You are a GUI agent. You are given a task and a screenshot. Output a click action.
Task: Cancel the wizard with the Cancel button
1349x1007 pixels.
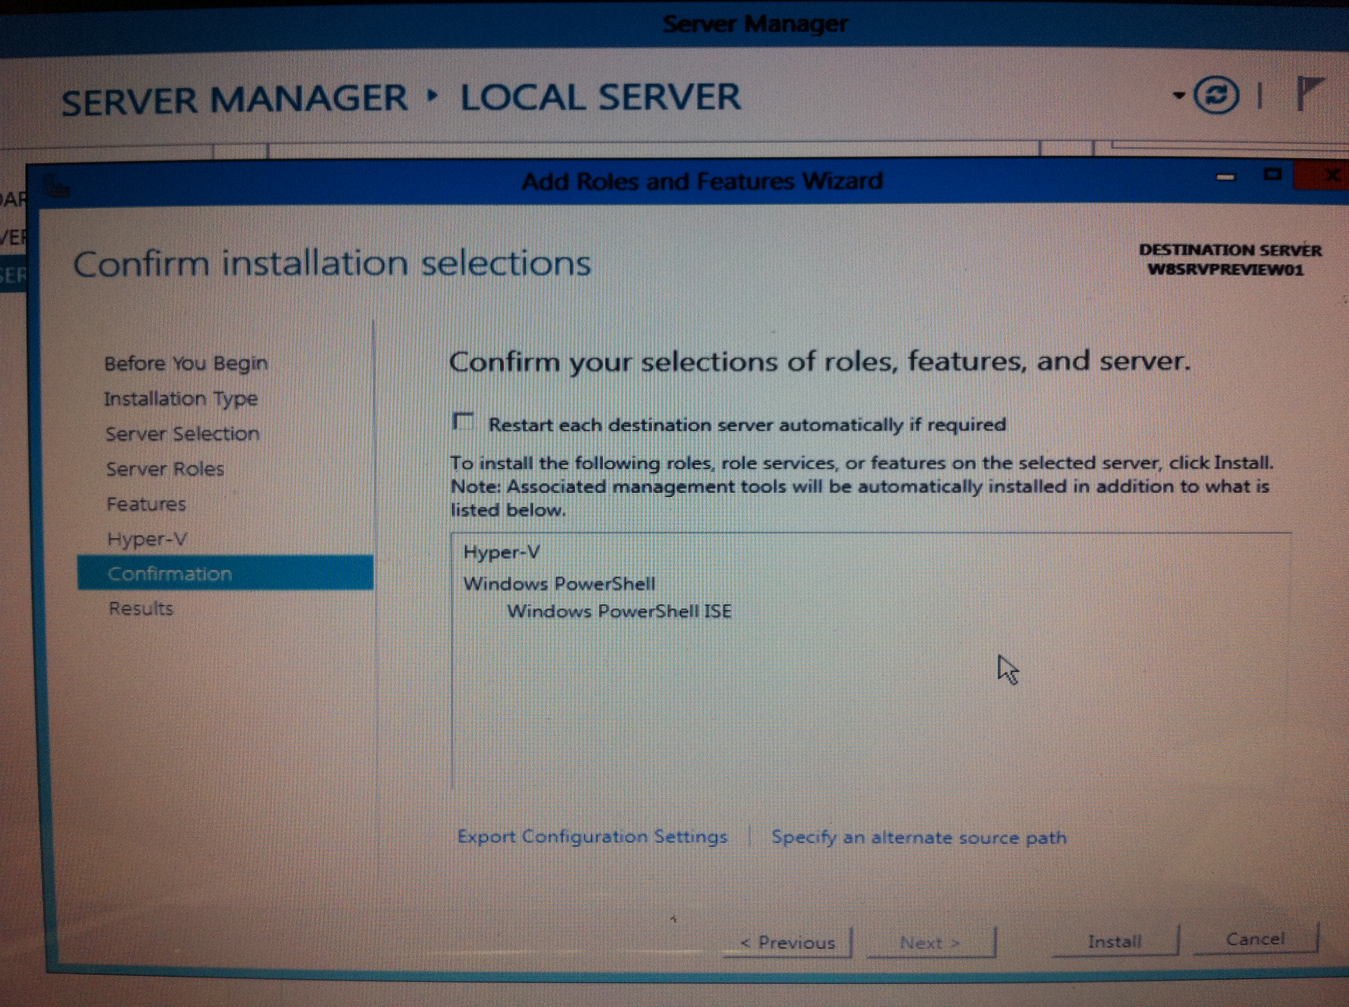point(1256,939)
